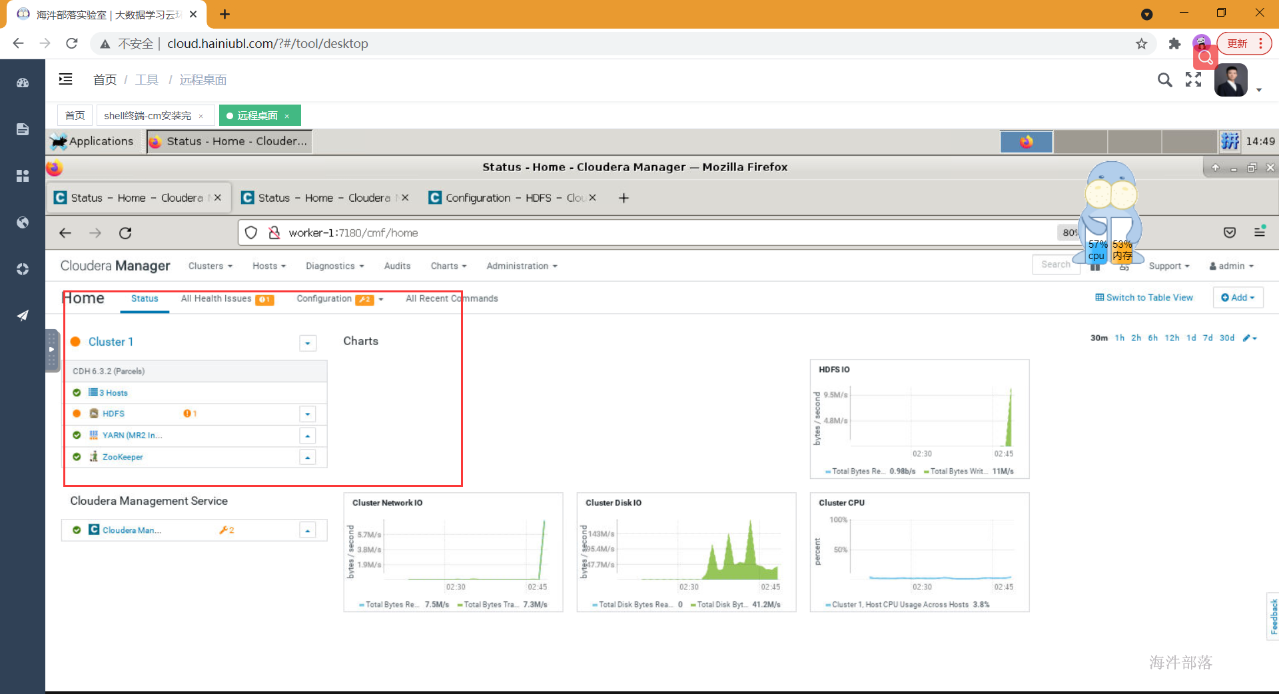Toggle fullscreen with the expand icon
Screen dimensions: 1279x694
(x=1194, y=80)
